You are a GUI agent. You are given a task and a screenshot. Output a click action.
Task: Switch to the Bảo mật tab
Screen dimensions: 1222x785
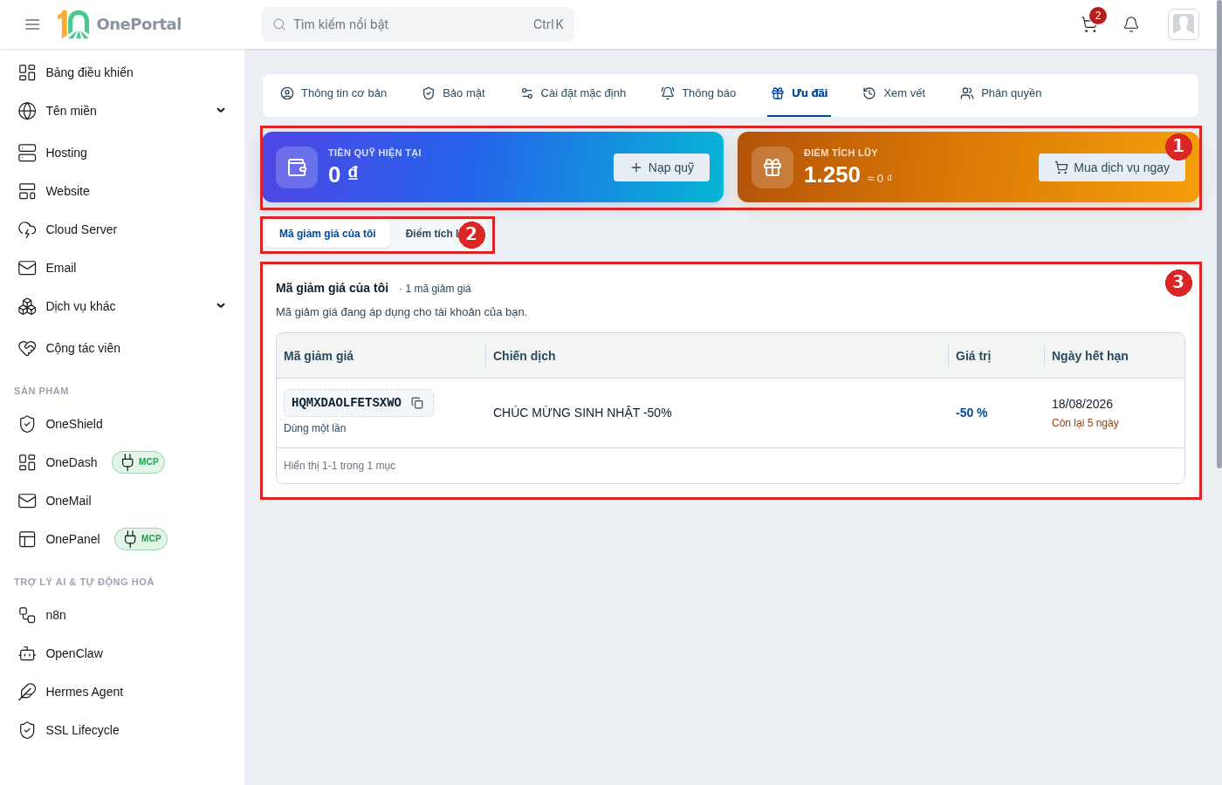(x=454, y=93)
